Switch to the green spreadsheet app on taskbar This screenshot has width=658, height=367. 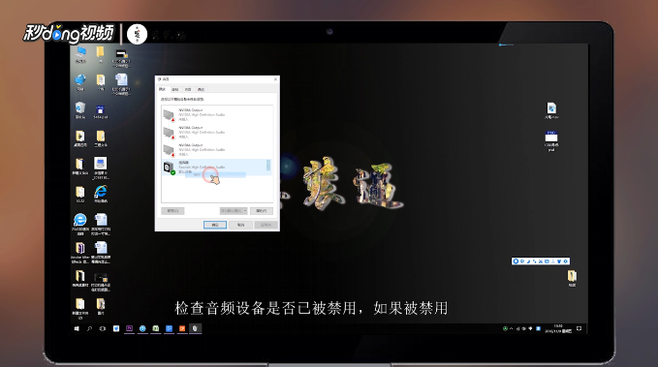(x=156, y=329)
